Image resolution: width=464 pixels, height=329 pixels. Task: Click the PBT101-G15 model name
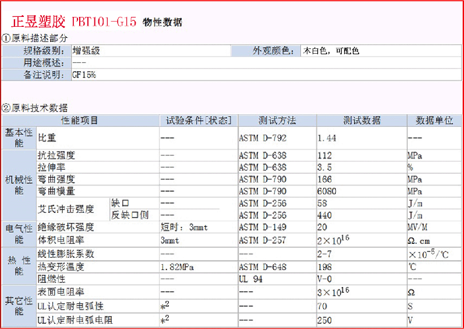click(104, 22)
